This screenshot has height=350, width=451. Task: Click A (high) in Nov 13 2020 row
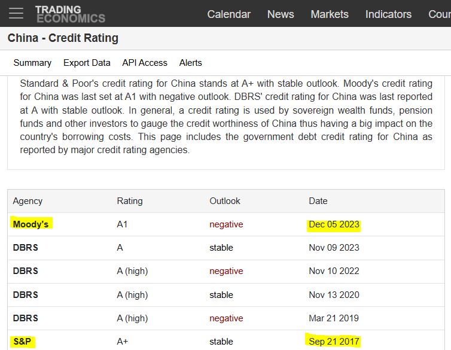tap(132, 295)
